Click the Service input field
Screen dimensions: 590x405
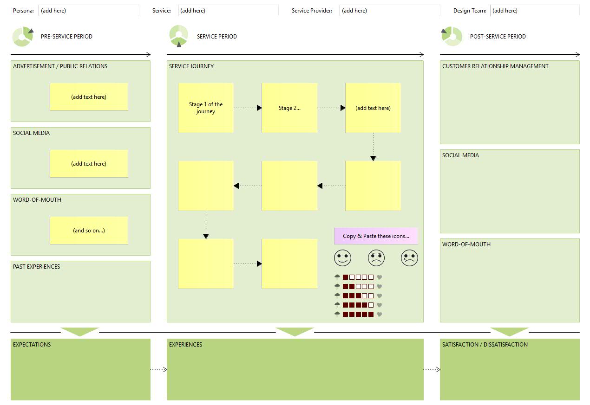pos(228,11)
